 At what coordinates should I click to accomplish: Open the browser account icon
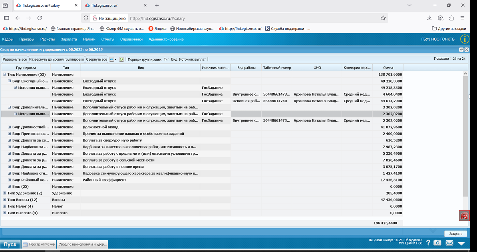tap(440, 18)
